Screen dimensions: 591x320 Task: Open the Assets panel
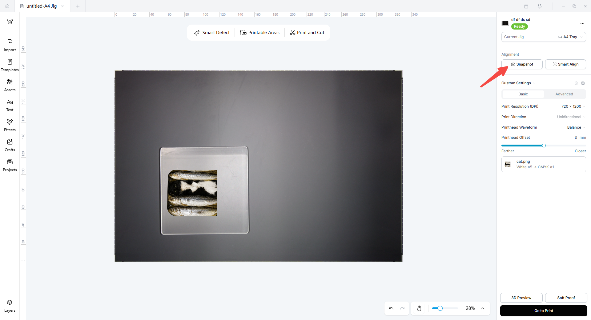coord(10,85)
